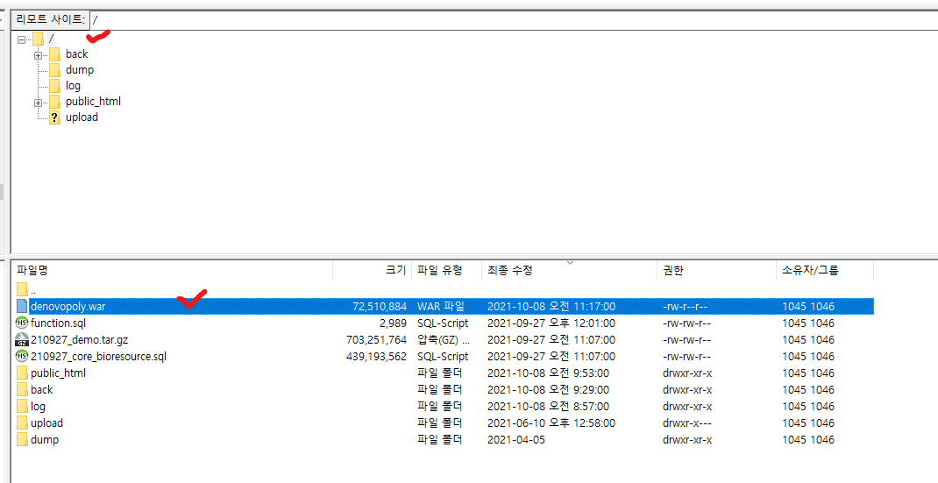Click the log folder icon in tree

pos(54,86)
